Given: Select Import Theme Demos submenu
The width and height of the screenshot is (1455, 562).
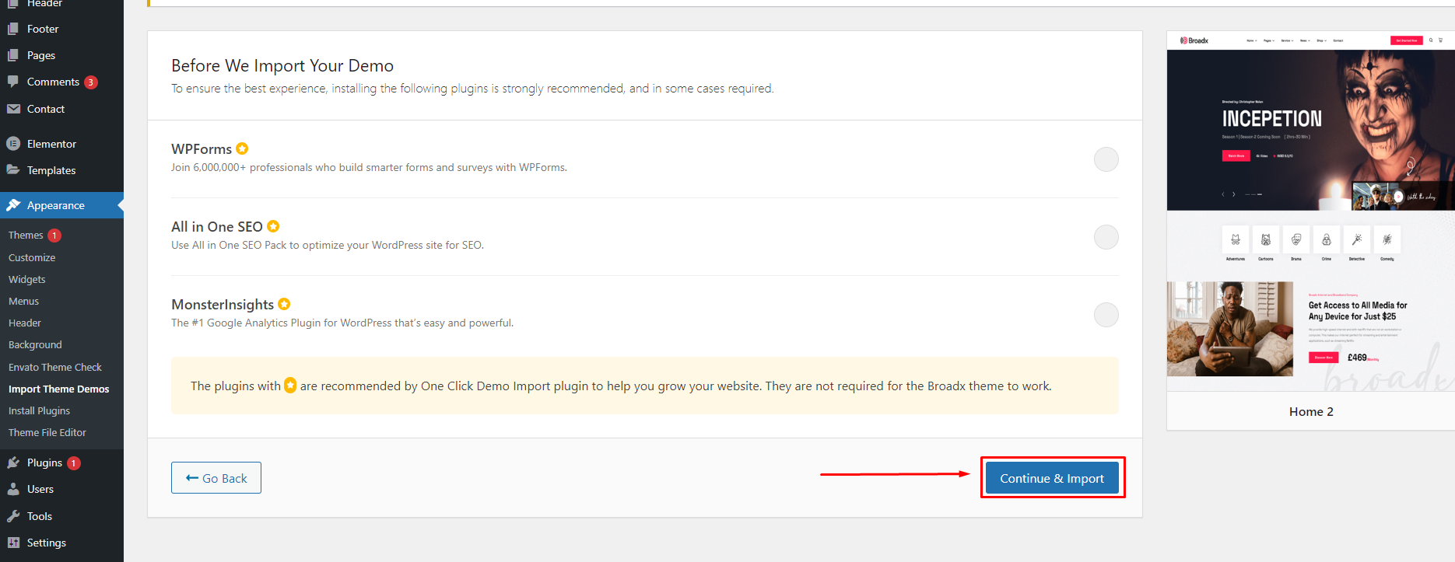Looking at the screenshot, I should click(59, 389).
